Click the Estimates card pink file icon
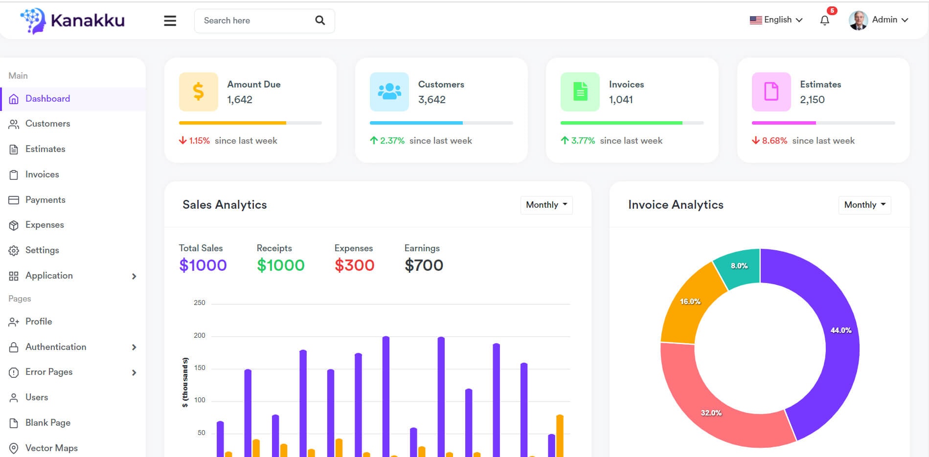 tap(771, 91)
